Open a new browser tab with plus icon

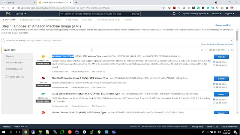coord(76,3)
